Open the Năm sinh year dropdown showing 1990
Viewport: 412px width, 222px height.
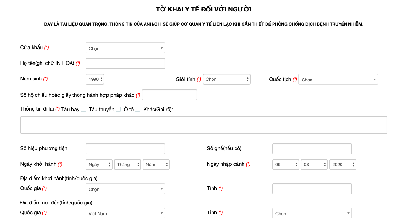tap(95, 79)
